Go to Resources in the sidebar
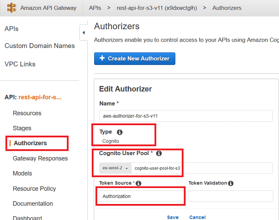279x220 pixels. (x=27, y=113)
